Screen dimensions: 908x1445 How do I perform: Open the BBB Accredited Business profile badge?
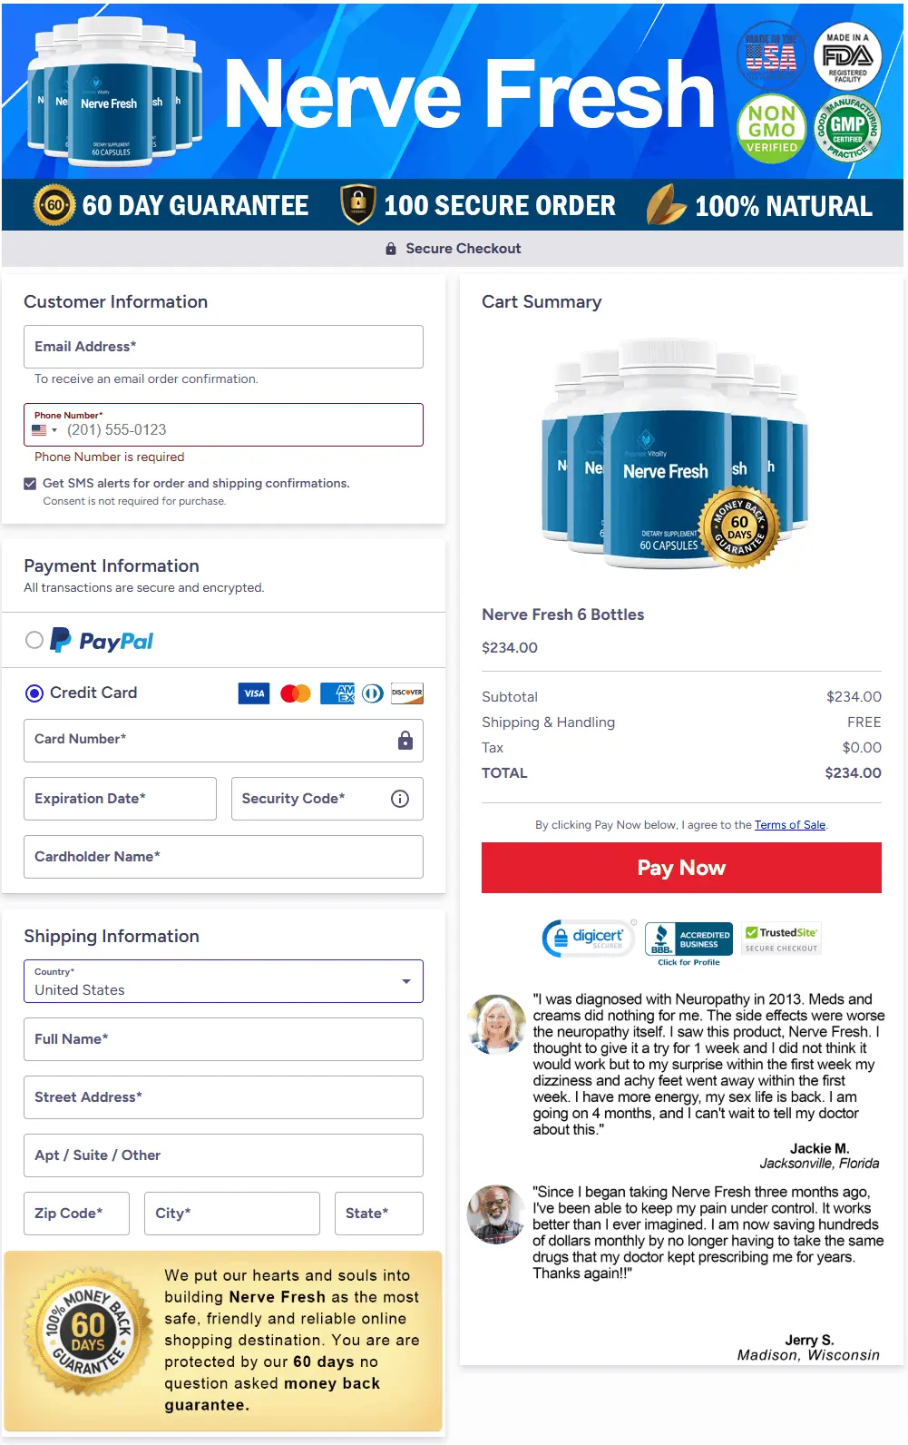tap(688, 944)
